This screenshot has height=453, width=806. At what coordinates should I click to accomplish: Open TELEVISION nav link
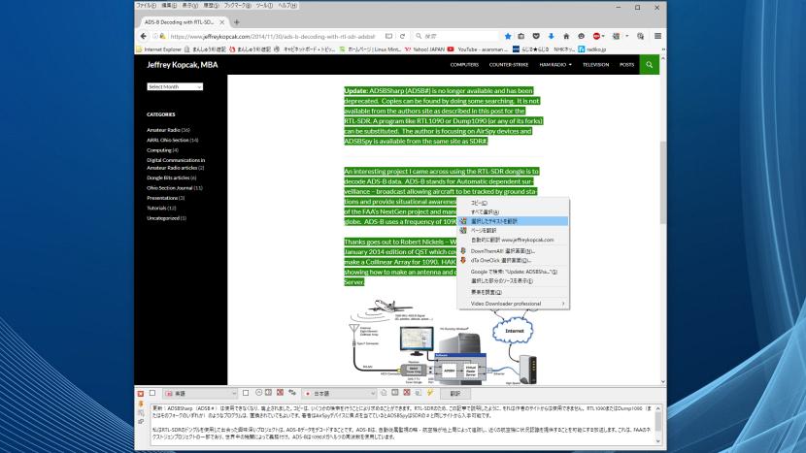click(x=595, y=65)
